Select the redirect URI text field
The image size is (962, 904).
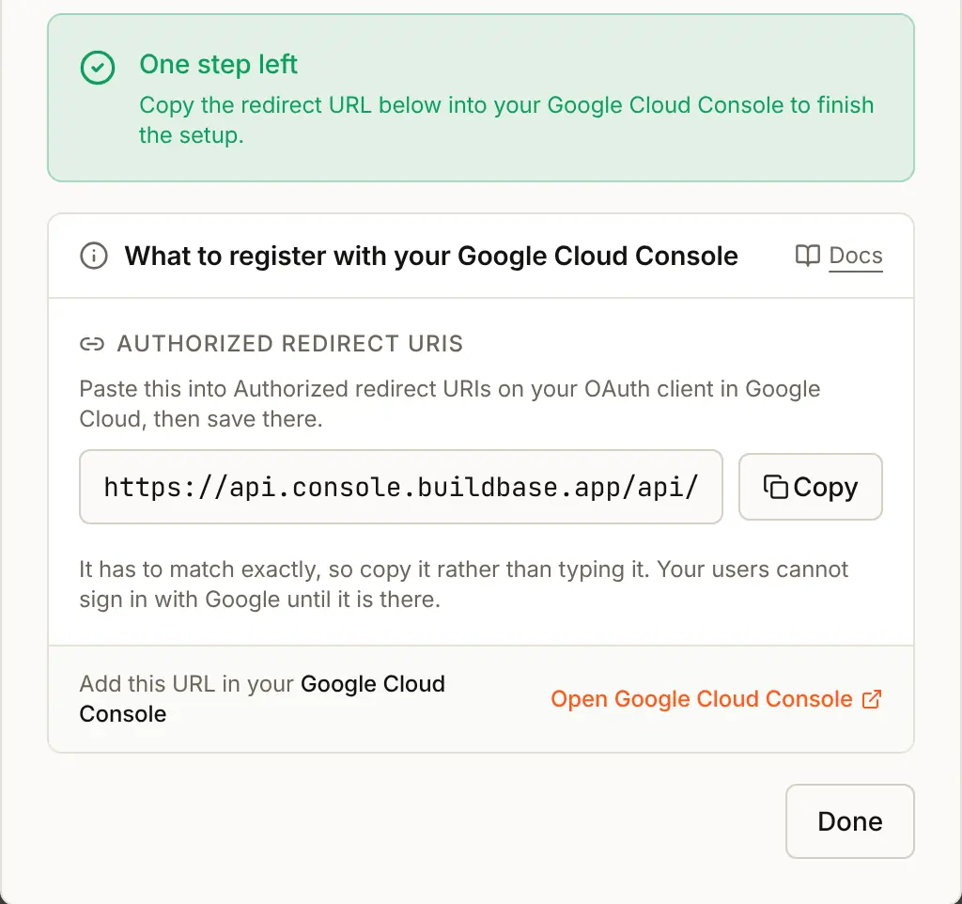coord(400,487)
